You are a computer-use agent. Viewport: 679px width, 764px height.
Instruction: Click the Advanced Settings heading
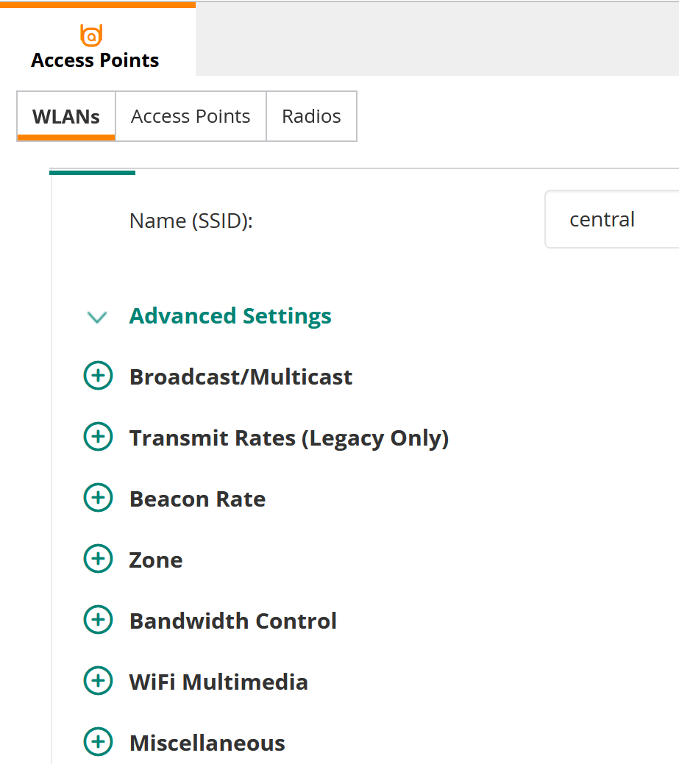(x=230, y=315)
